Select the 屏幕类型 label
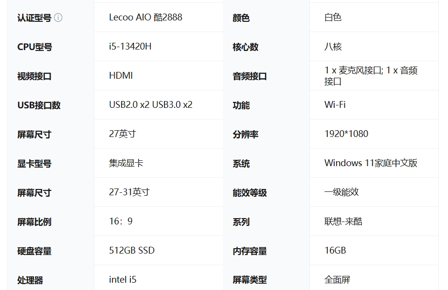448x290 pixels. 250,280
